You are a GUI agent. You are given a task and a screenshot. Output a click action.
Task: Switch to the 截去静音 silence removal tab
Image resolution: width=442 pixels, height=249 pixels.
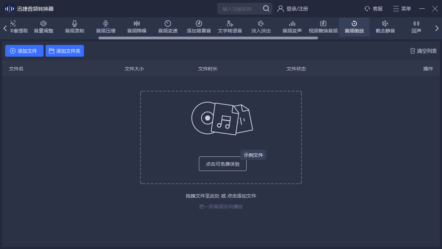pyautogui.click(x=385, y=27)
